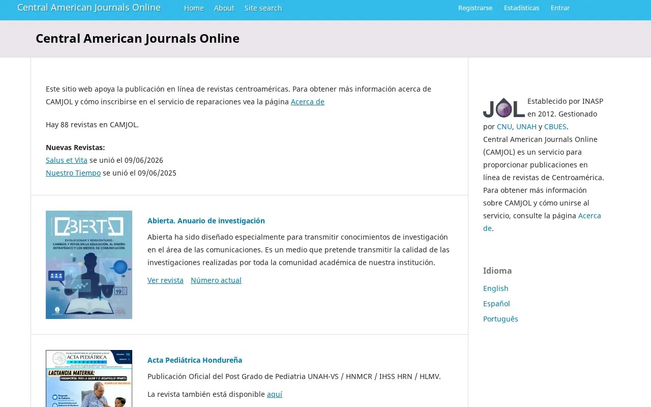
Task: Click the JOL logo in the sidebar
Action: (x=504, y=108)
